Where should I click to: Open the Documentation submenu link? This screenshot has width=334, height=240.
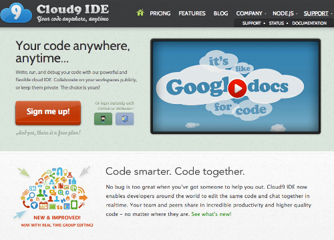[x=309, y=23]
